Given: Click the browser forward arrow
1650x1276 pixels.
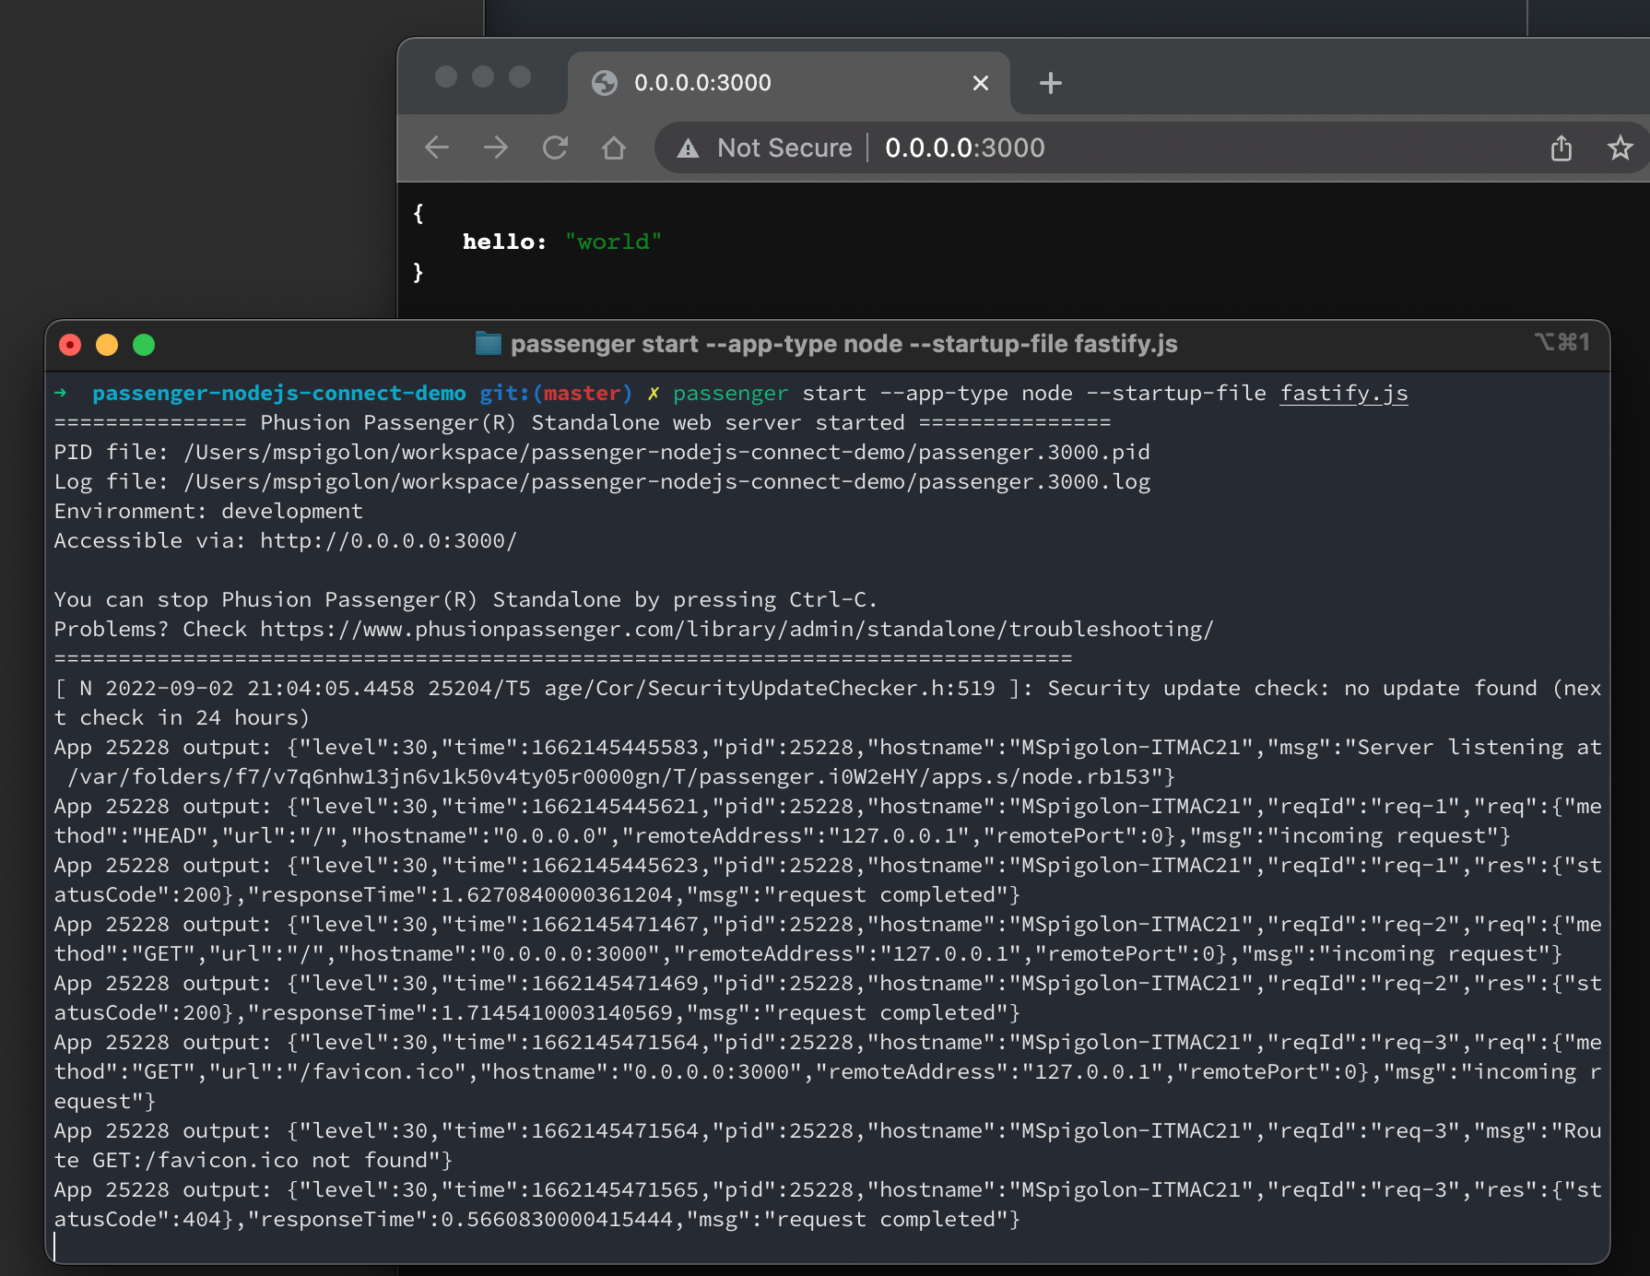Looking at the screenshot, I should point(496,148).
